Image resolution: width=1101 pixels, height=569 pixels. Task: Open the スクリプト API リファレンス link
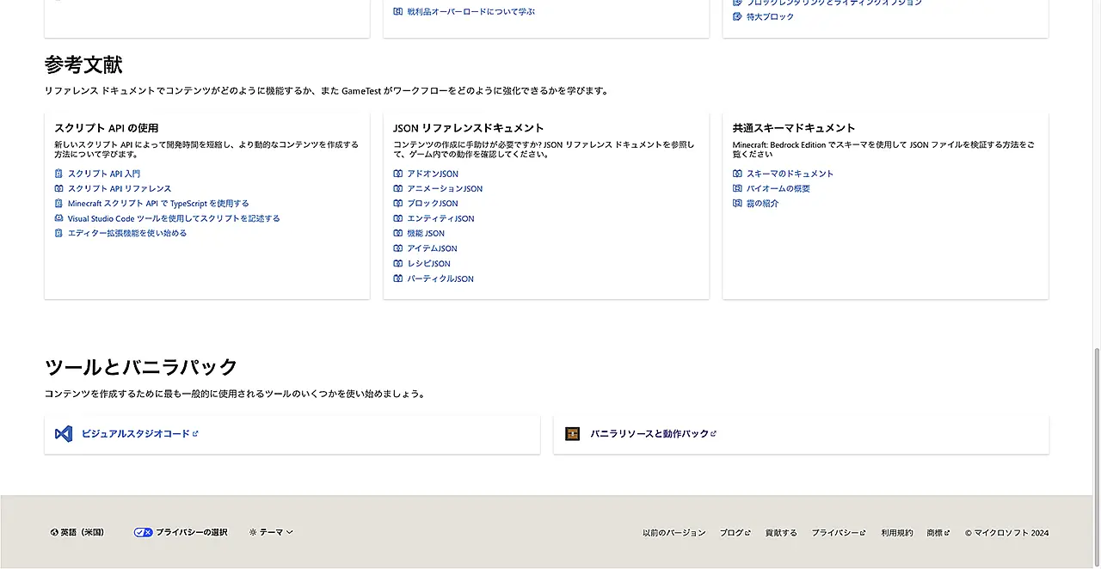[x=120, y=188]
